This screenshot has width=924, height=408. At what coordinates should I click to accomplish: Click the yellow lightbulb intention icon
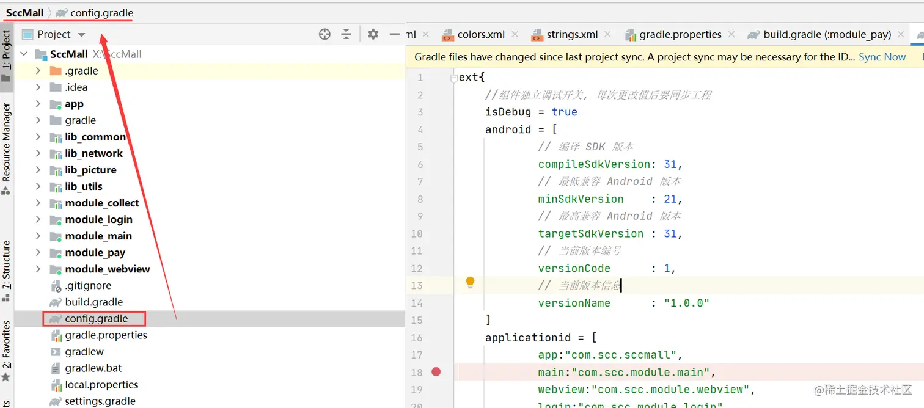(470, 282)
